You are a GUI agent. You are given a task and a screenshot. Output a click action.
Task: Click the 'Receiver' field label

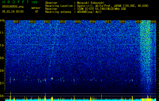point(51,9)
